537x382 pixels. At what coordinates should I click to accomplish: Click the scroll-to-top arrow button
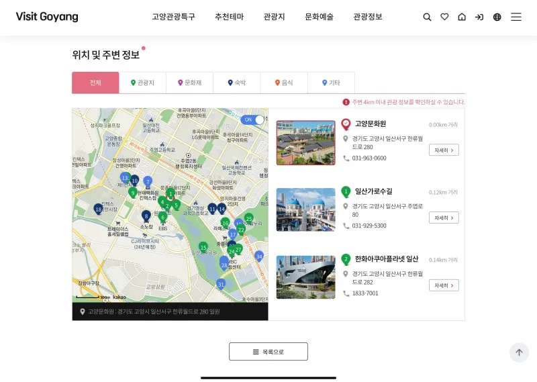pyautogui.click(x=519, y=352)
